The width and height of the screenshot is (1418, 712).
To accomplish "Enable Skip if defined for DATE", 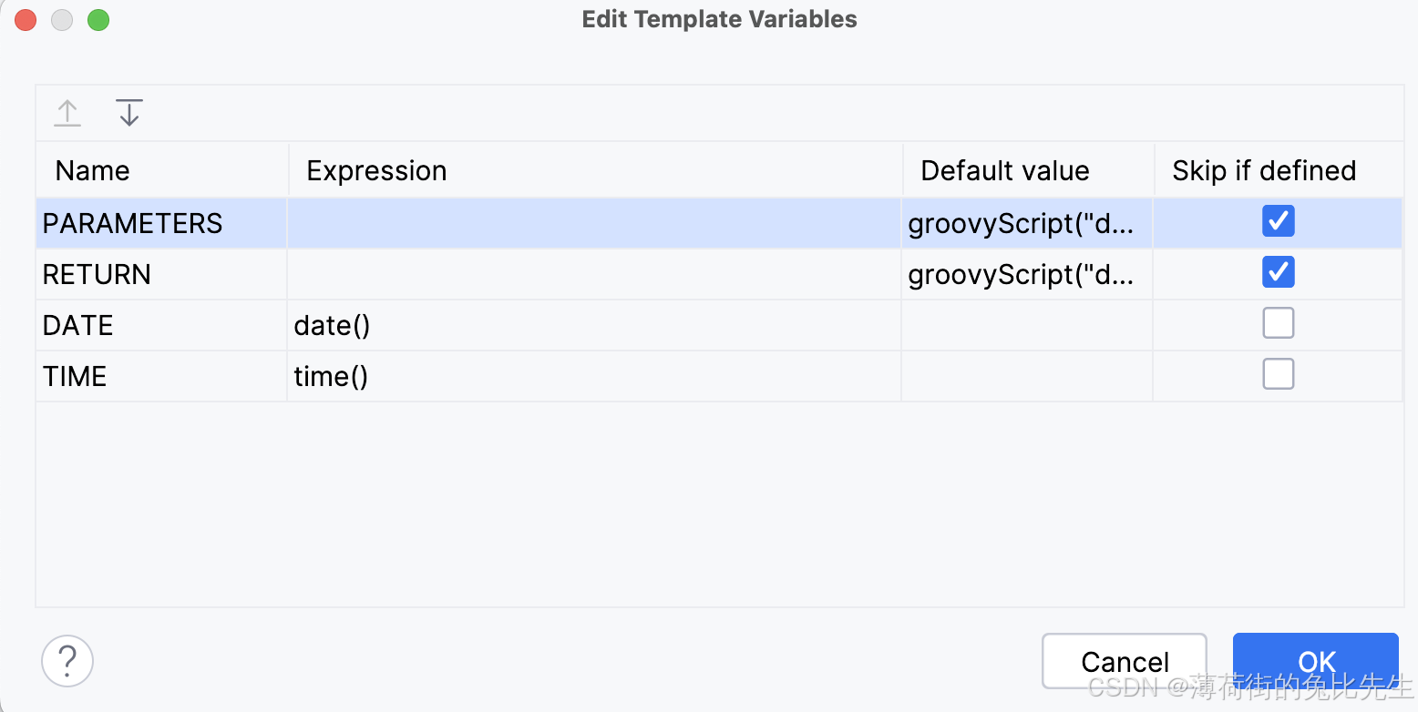I will pos(1278,323).
